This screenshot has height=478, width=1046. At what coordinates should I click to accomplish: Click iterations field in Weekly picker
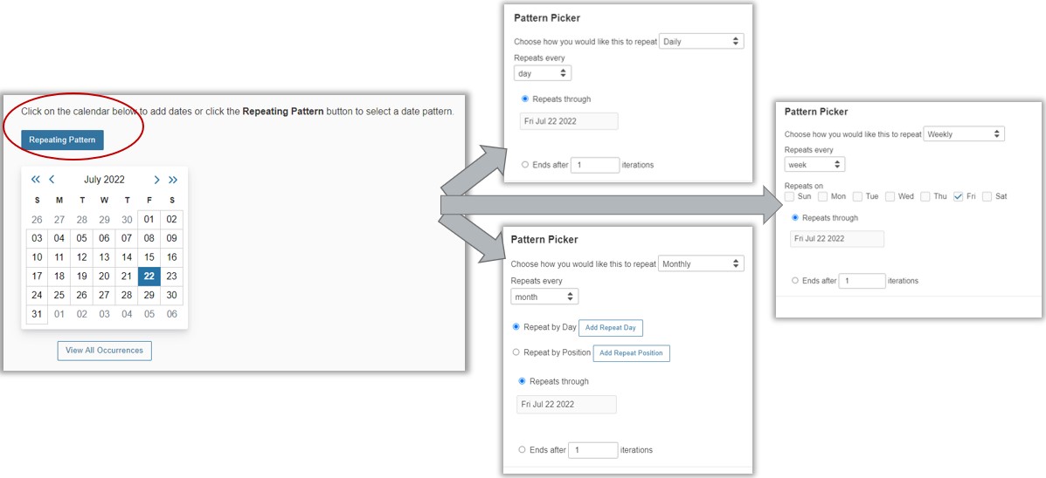[862, 281]
